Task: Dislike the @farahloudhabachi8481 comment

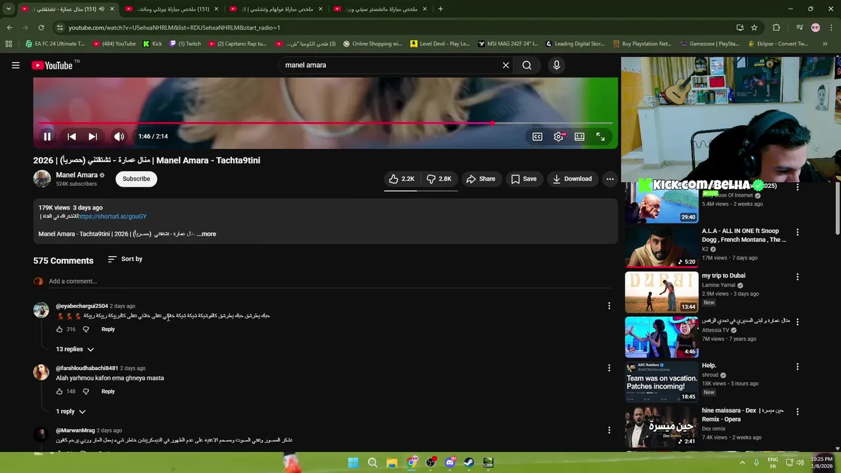Action: point(85,392)
